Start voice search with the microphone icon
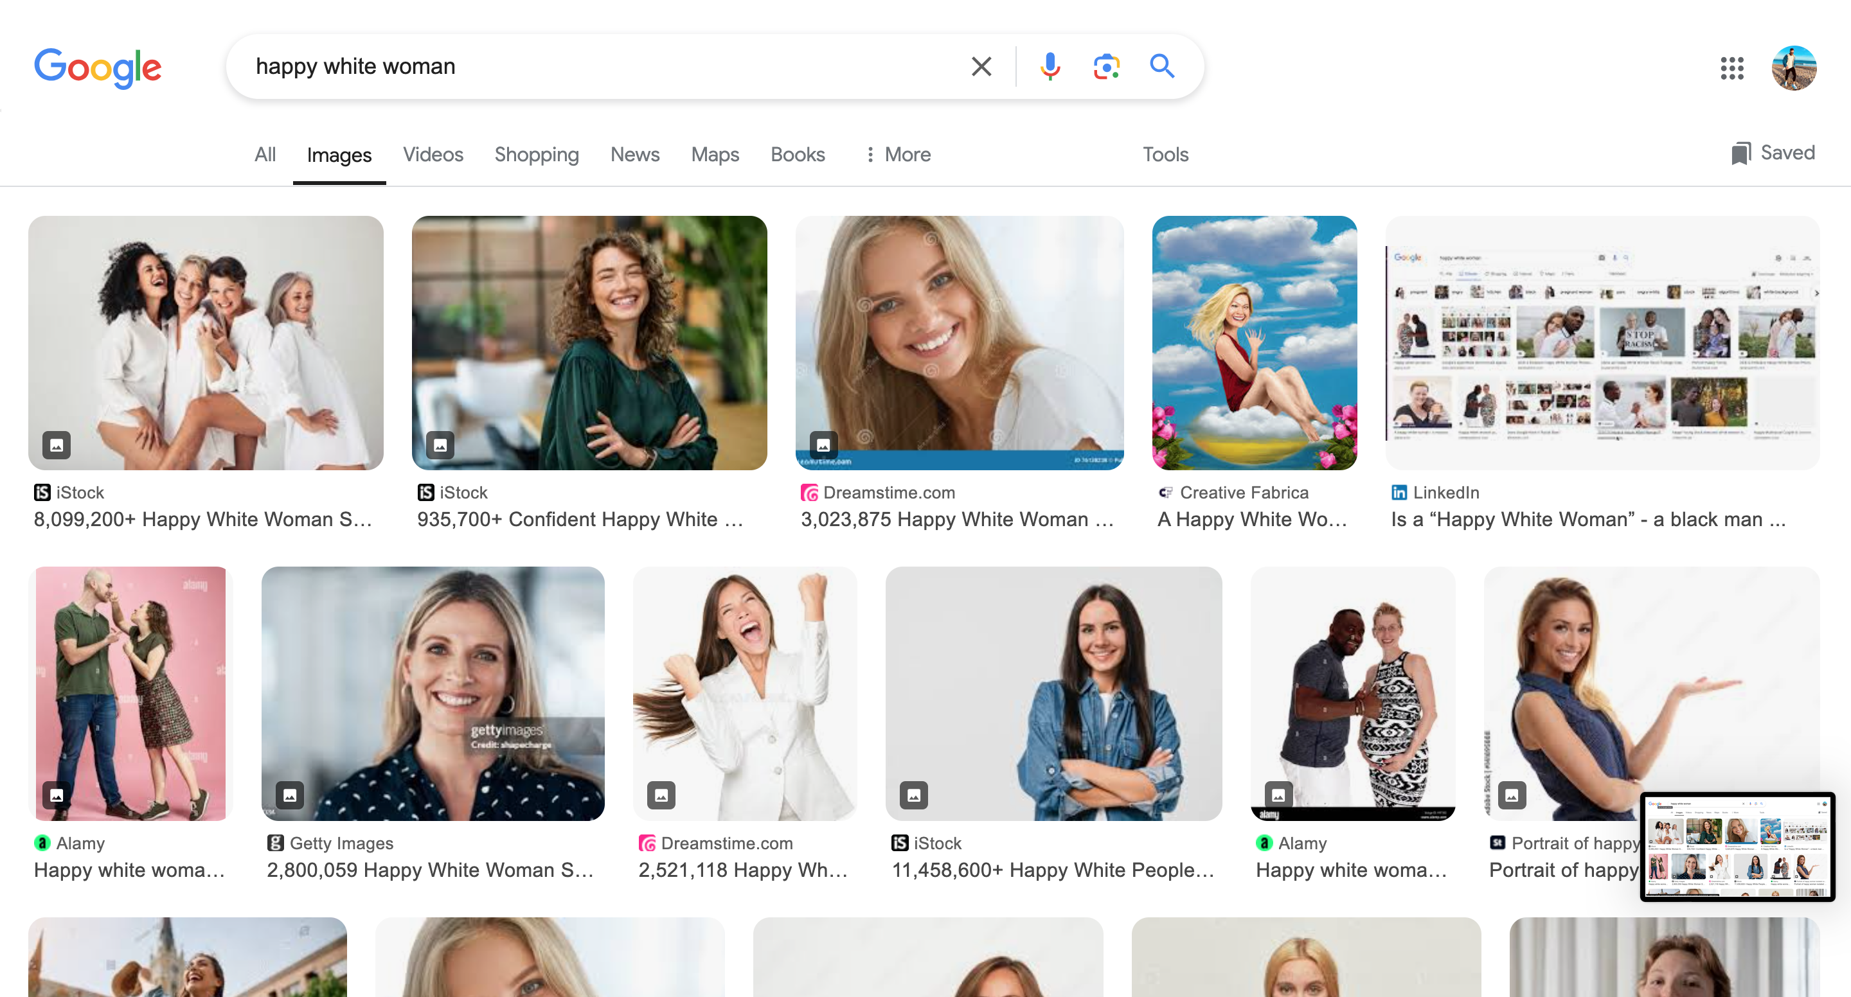The image size is (1851, 997). click(x=1050, y=66)
